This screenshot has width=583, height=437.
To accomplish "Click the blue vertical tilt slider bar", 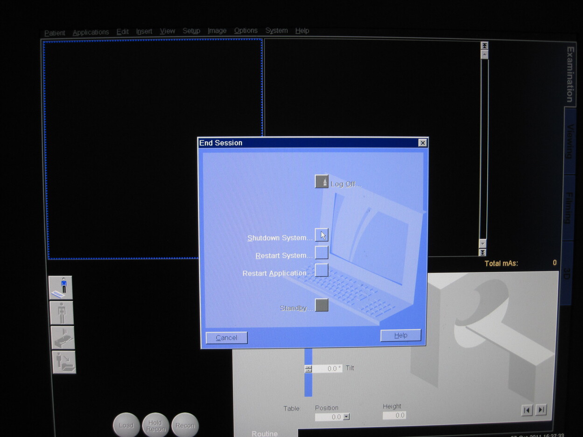I will (x=308, y=373).
